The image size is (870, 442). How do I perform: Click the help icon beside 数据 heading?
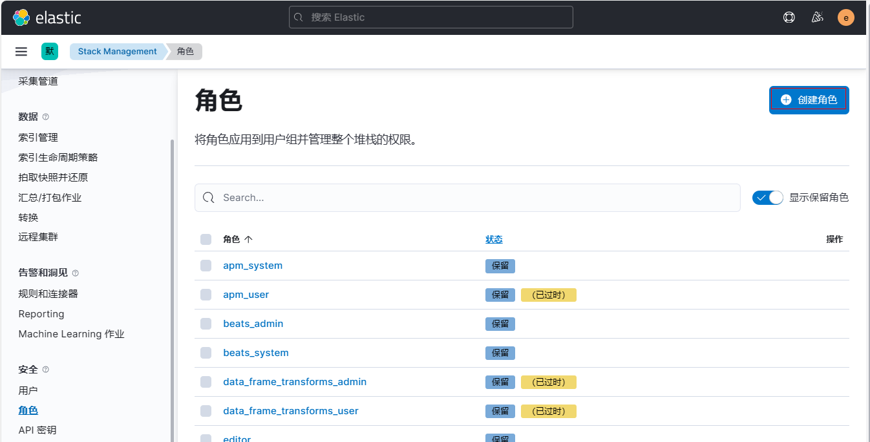[x=46, y=117]
